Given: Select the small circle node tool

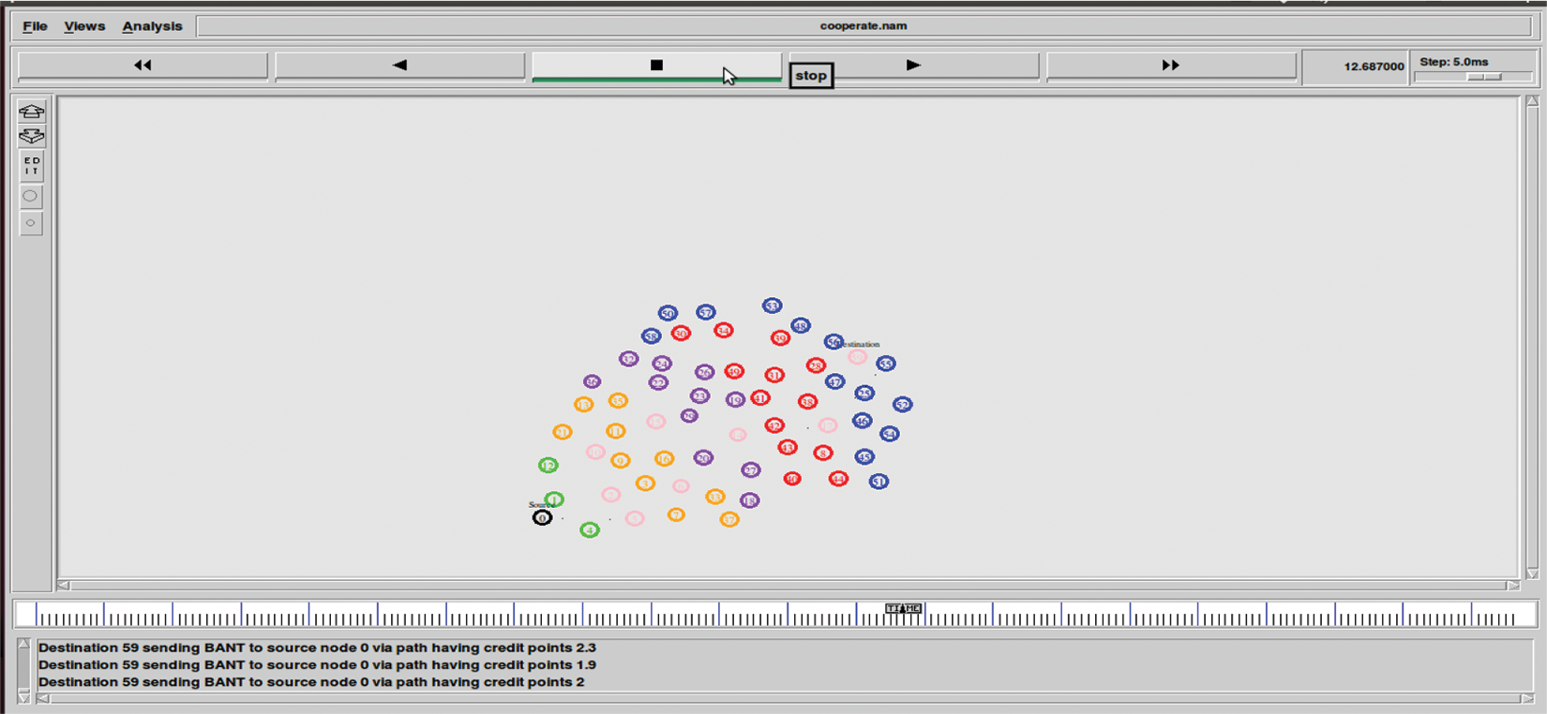Looking at the screenshot, I should coord(31,223).
